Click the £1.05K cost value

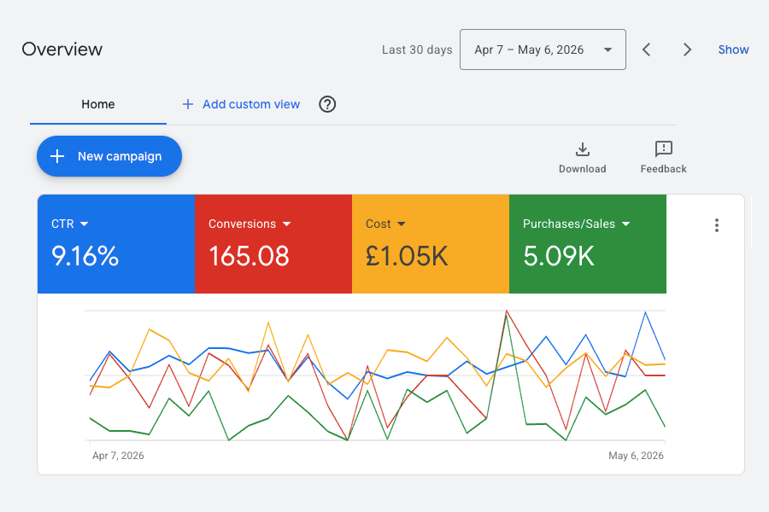coord(407,256)
